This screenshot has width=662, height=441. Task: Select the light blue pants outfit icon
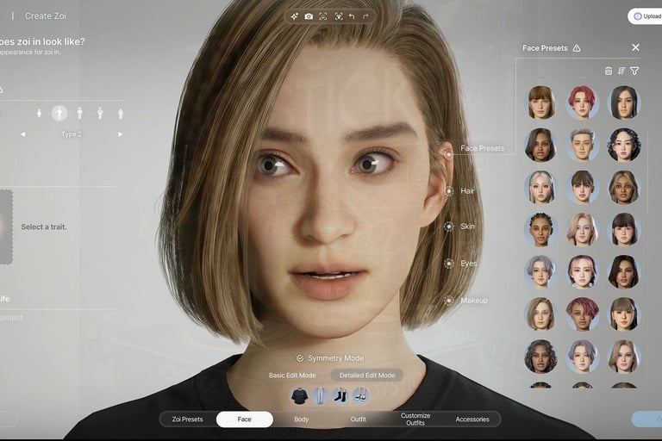pos(320,396)
